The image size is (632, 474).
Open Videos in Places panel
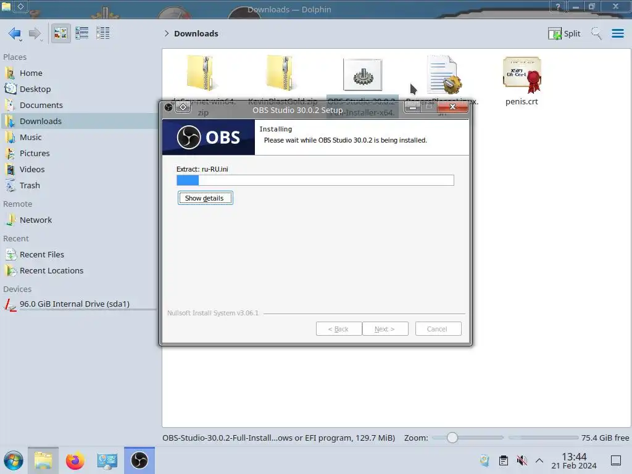pos(79,170)
